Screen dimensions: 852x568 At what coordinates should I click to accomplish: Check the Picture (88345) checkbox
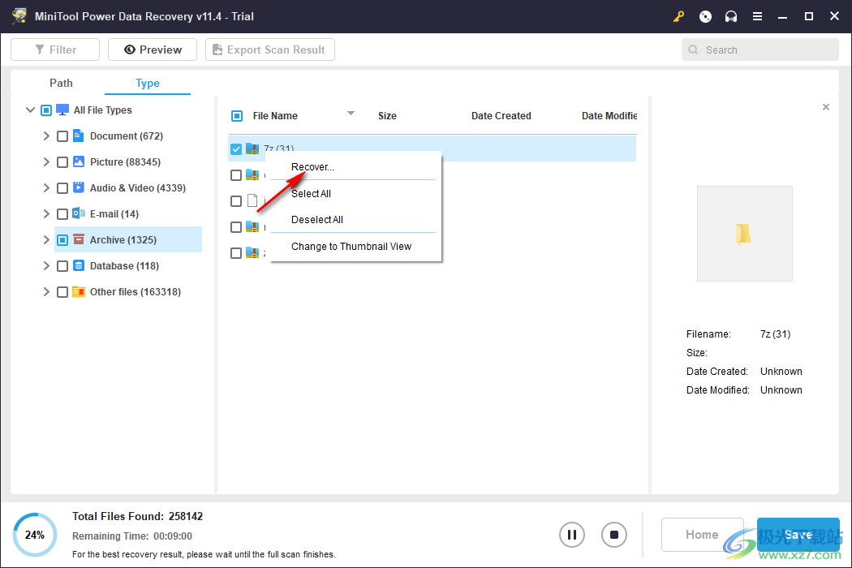(x=62, y=162)
